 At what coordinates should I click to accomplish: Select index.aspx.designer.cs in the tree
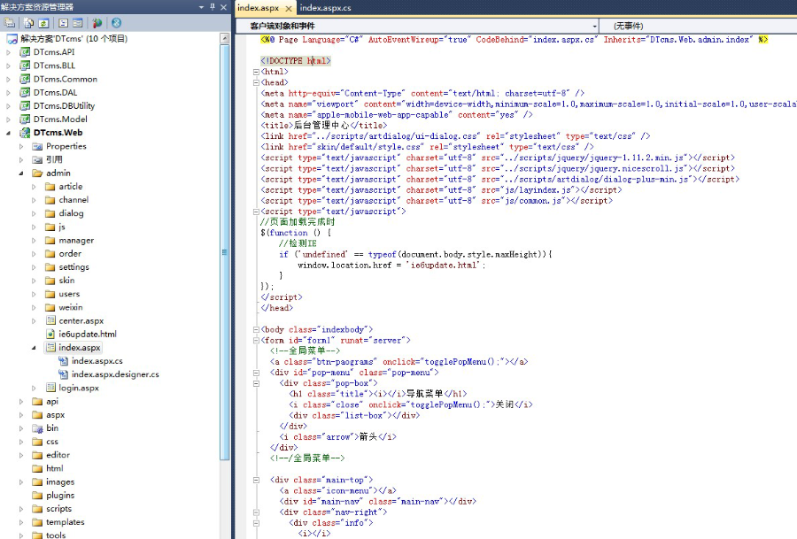(x=115, y=374)
